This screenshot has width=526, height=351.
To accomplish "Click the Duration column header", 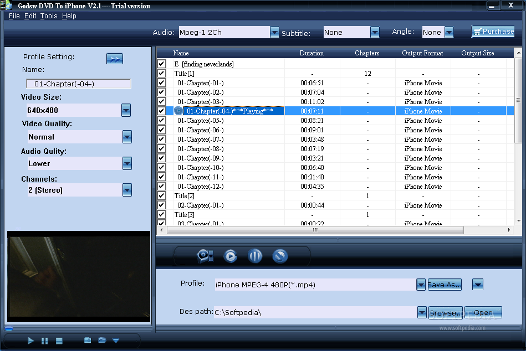I will pyautogui.click(x=311, y=53).
